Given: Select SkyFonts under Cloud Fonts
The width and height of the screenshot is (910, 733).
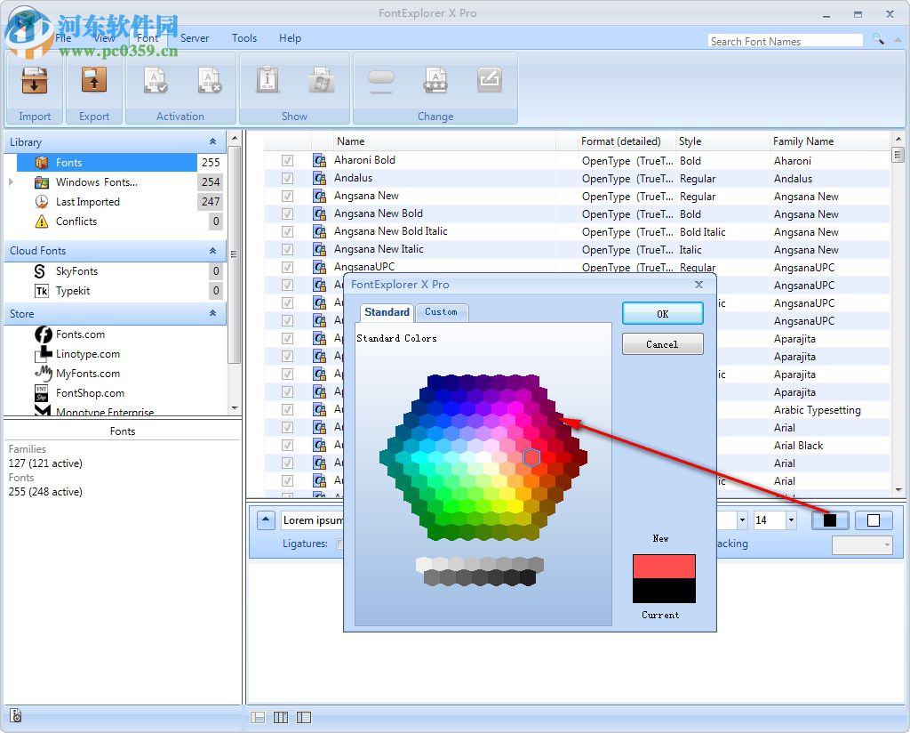Looking at the screenshot, I should (x=76, y=271).
